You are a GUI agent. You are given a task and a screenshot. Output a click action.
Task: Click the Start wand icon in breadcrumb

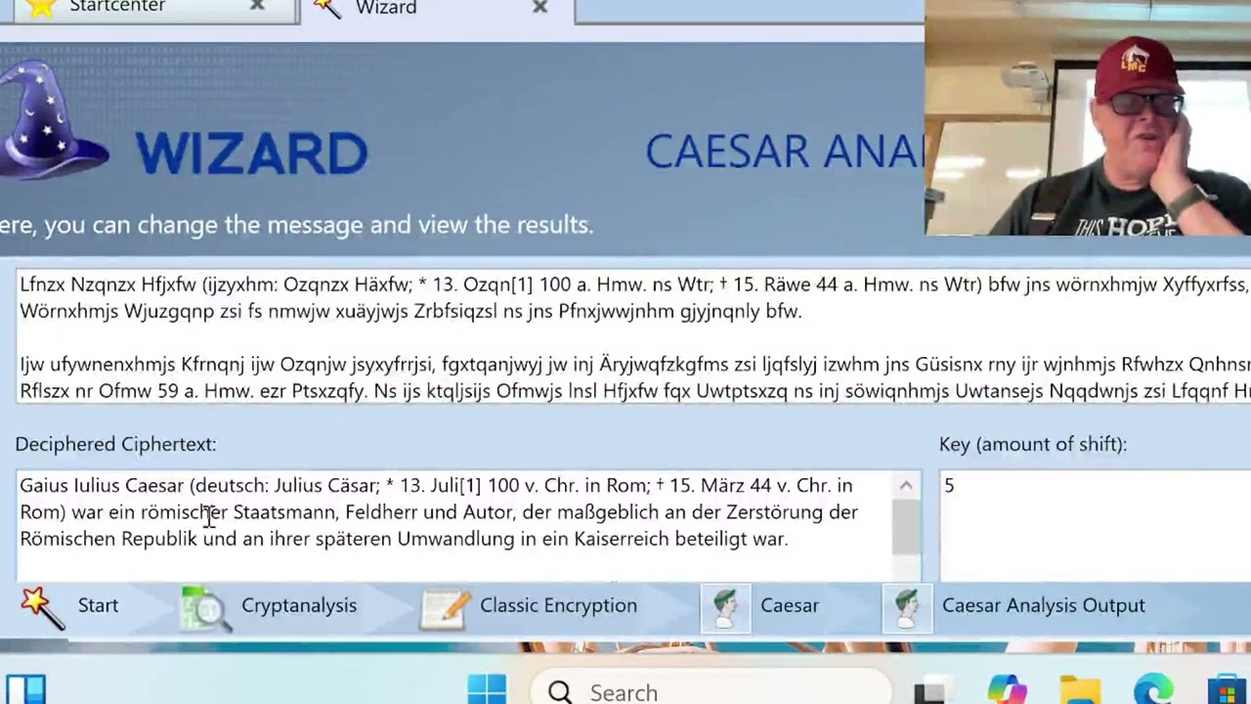click(x=41, y=606)
